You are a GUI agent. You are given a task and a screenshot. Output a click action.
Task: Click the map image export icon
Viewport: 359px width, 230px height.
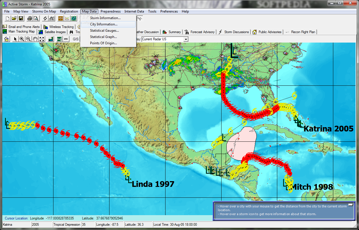coord(51,39)
